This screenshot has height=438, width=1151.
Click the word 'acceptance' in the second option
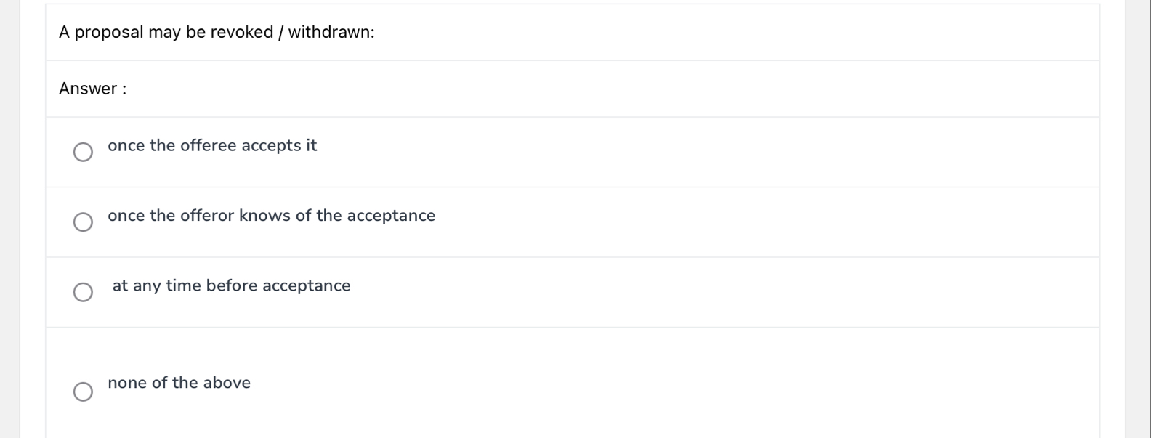[391, 216]
